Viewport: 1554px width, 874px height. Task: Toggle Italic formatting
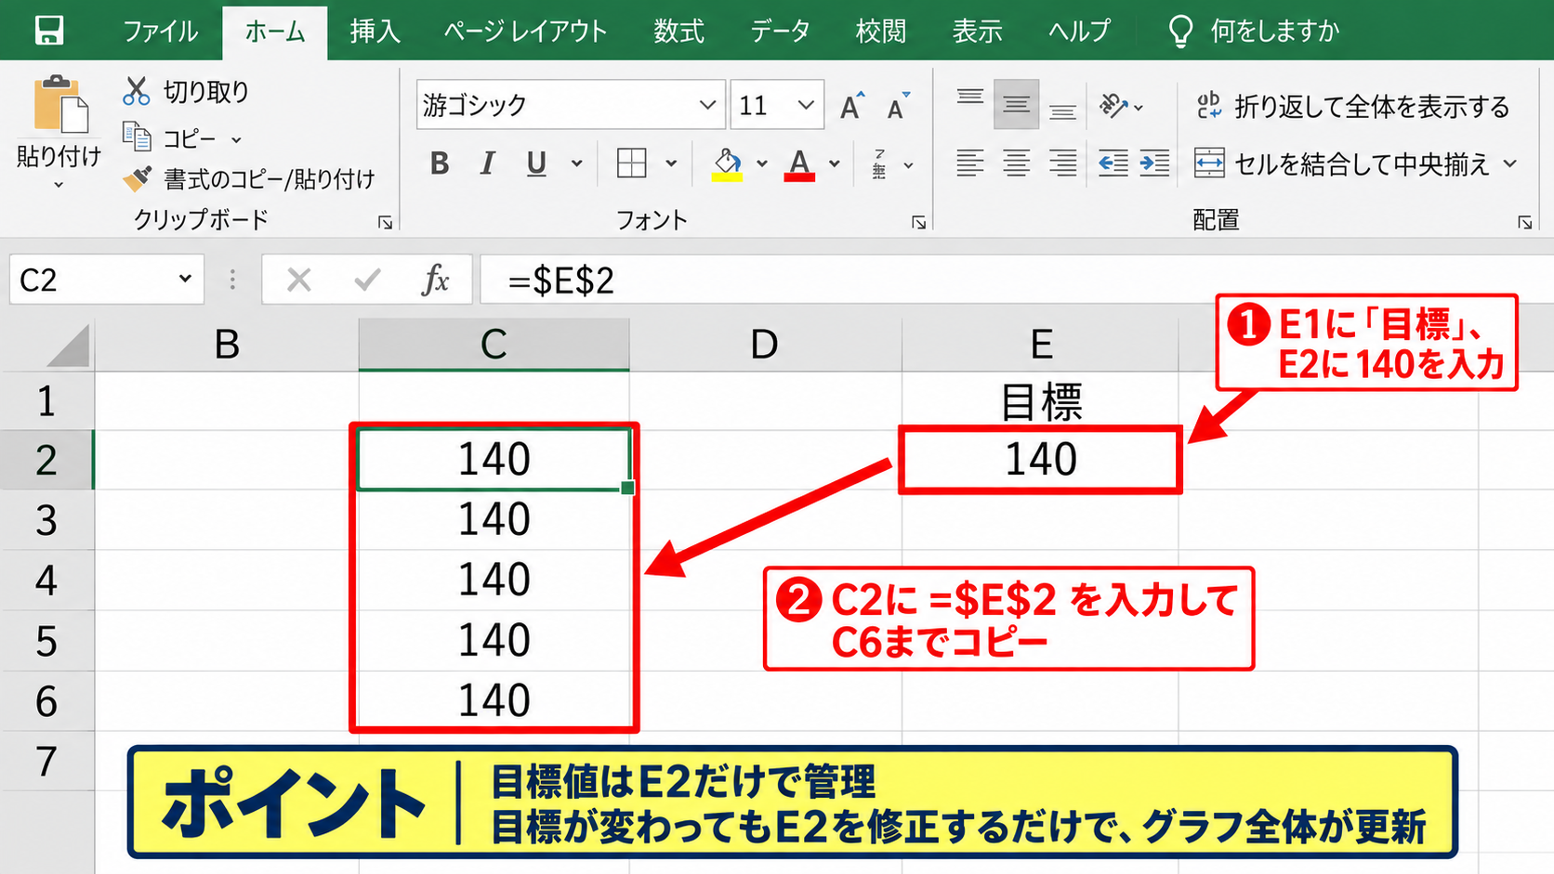(x=487, y=163)
